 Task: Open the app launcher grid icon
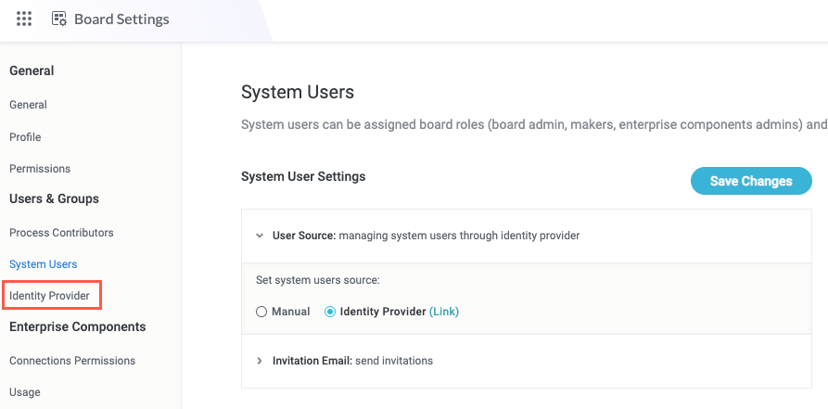coord(24,19)
